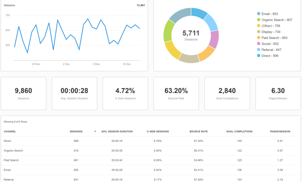Click the 57.30% bounce rate cell
302x182 pixels.
[198, 141]
